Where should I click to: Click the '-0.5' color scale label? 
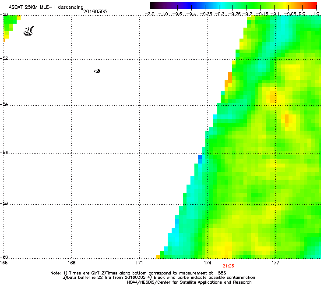click(177, 14)
